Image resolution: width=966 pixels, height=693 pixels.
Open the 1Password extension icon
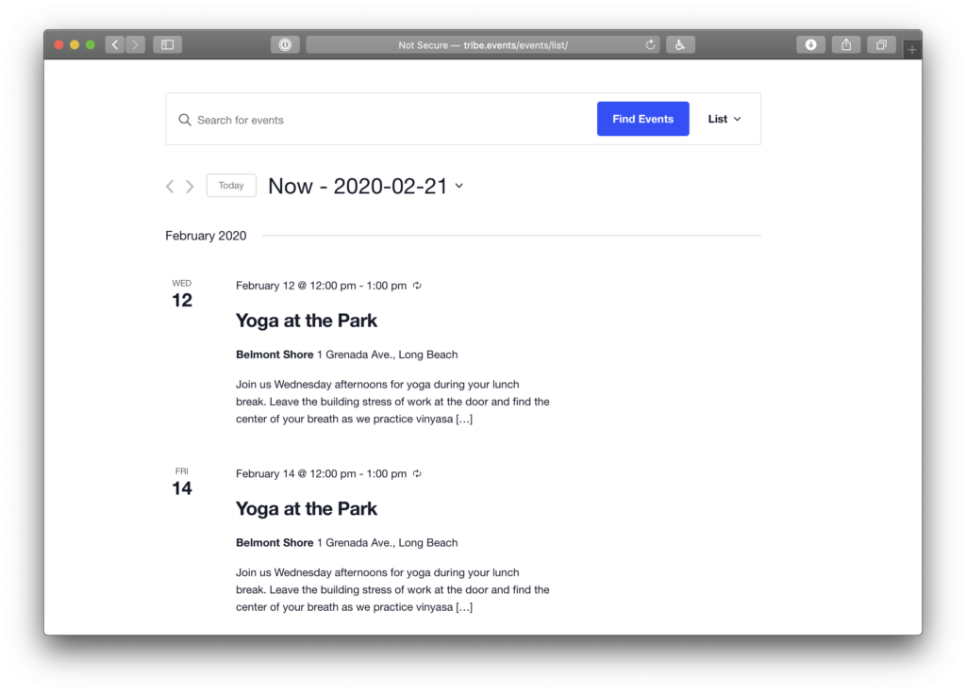pos(285,44)
